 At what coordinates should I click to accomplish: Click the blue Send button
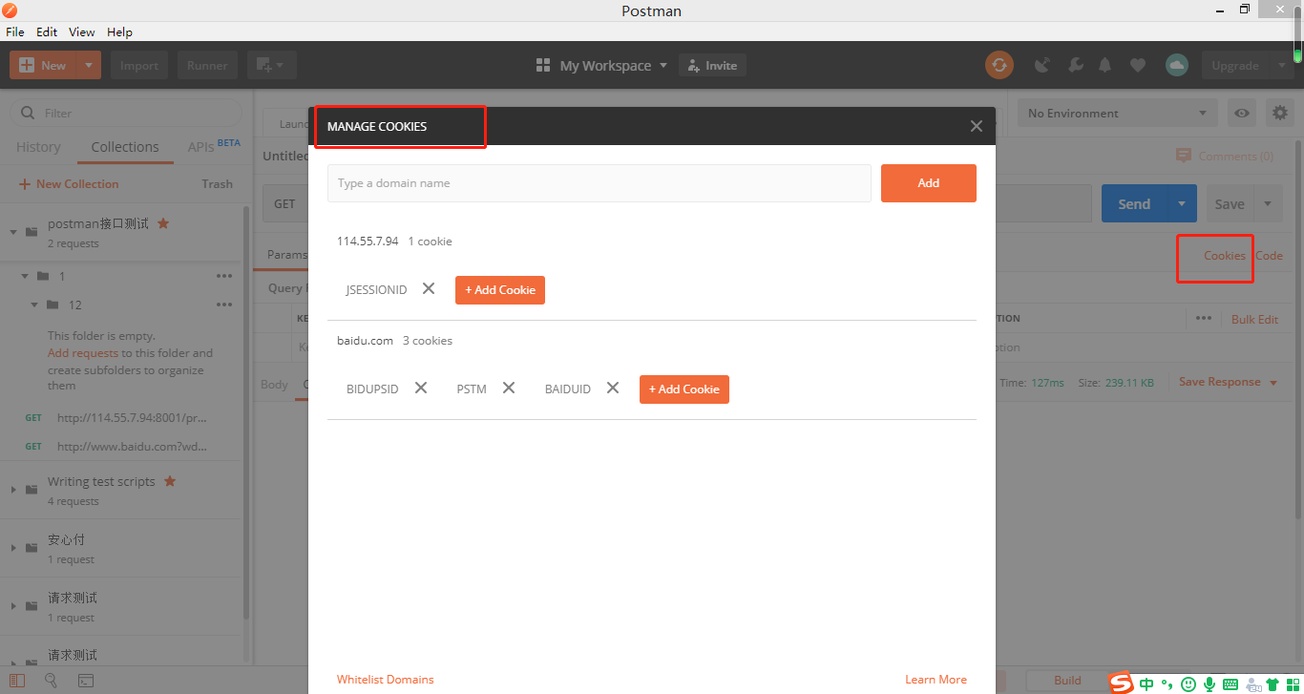click(x=1134, y=203)
